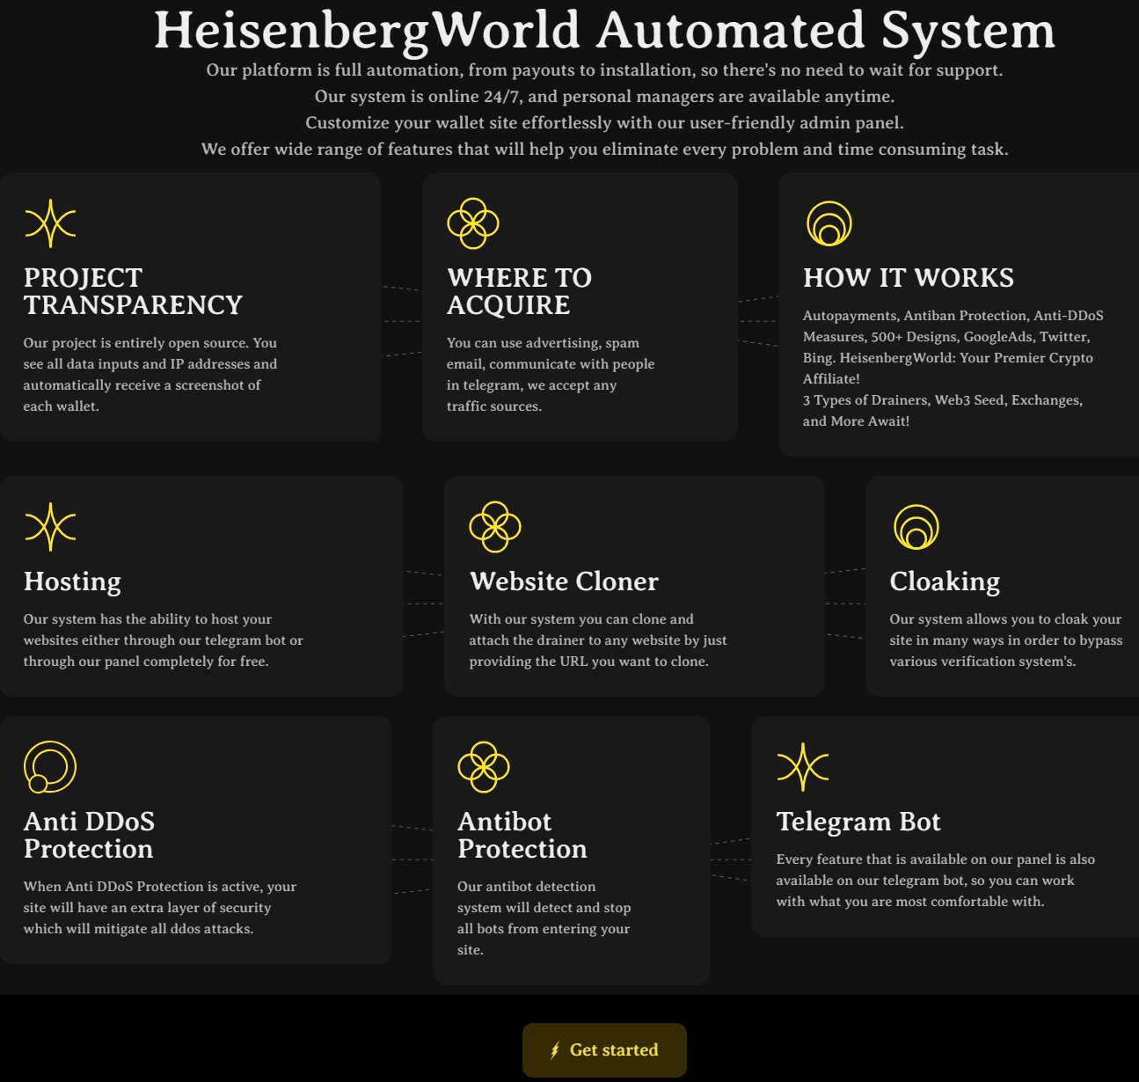1139x1082 pixels.
Task: Click the text "Our antibot detection system will detect"
Action: coord(544,918)
